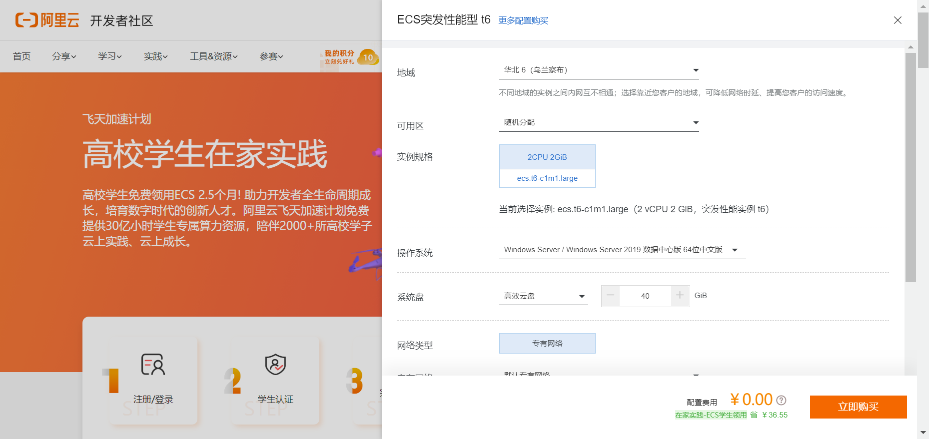
Task: Click the 当前选择实例 summary text
Action: click(x=634, y=209)
